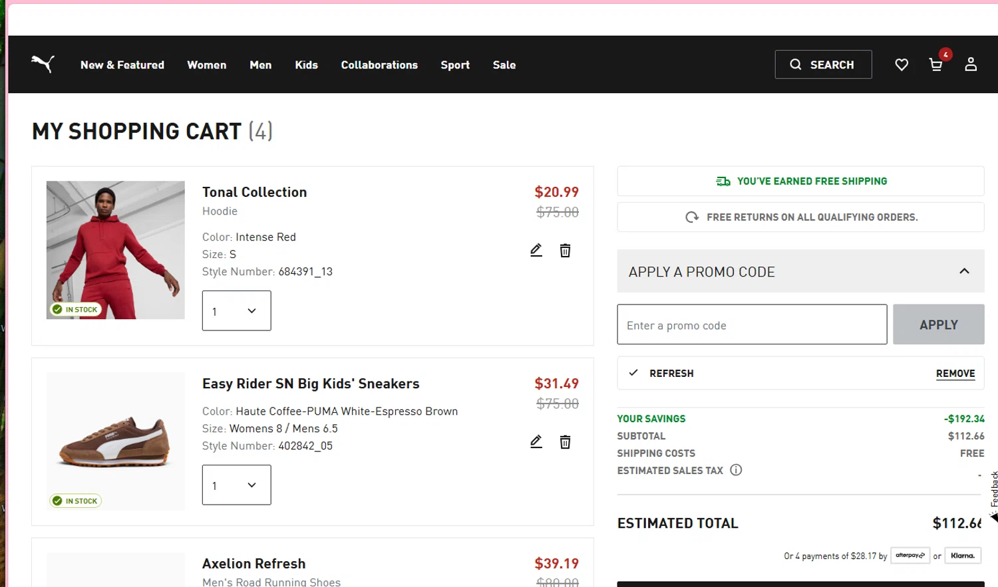Open Easy Rider SN Big Kids' Sneakers title
The image size is (998, 587).
coord(311,384)
